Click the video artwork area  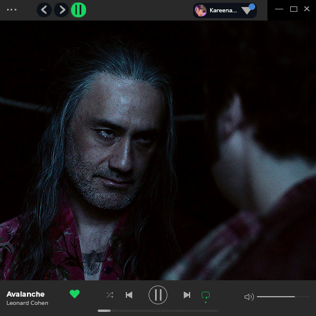pos(158,150)
